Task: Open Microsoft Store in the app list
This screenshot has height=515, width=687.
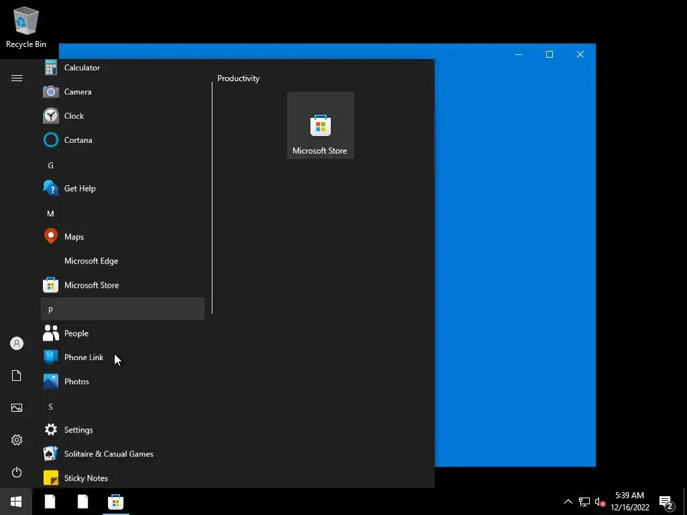Action: [123, 284]
